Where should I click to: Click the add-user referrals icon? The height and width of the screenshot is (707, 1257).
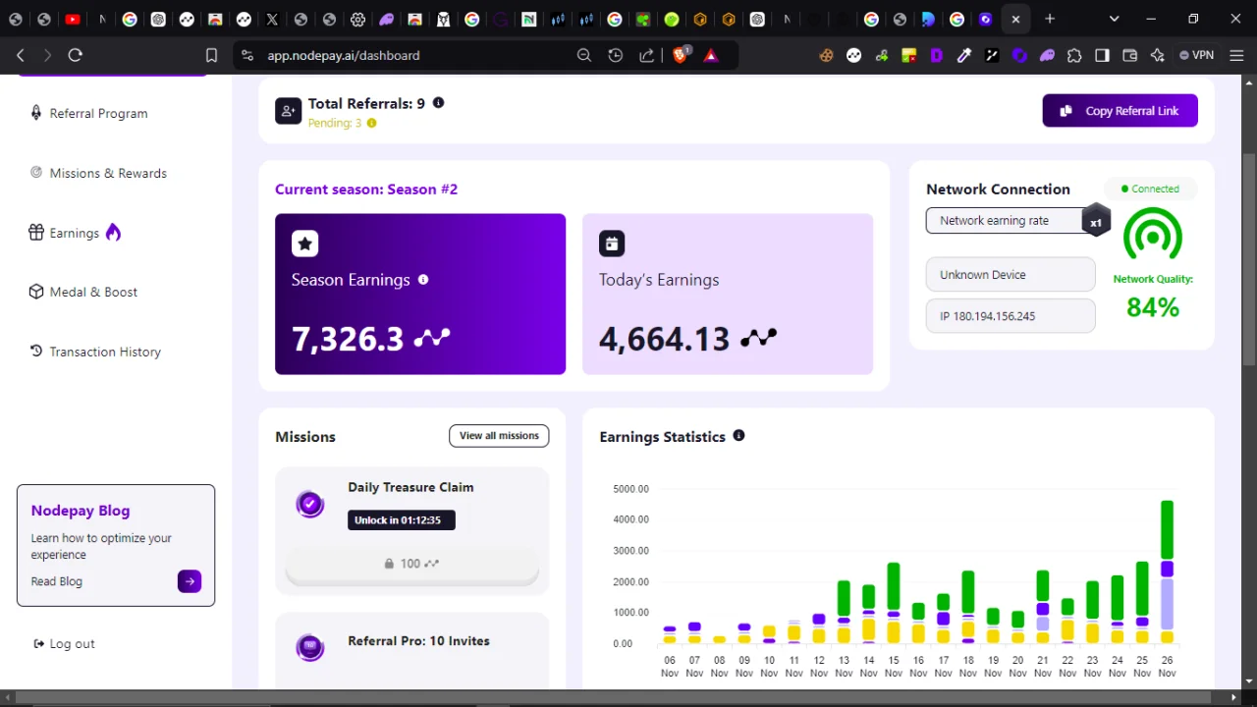pos(288,111)
